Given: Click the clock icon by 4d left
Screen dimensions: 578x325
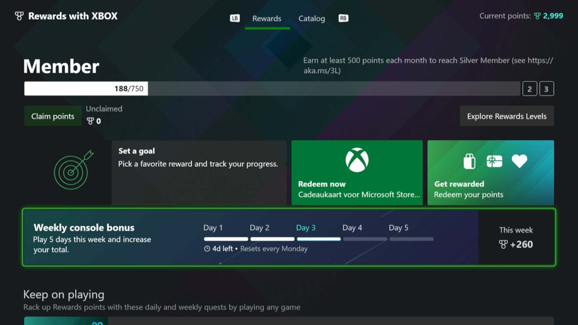Looking at the screenshot, I should 207,249.
